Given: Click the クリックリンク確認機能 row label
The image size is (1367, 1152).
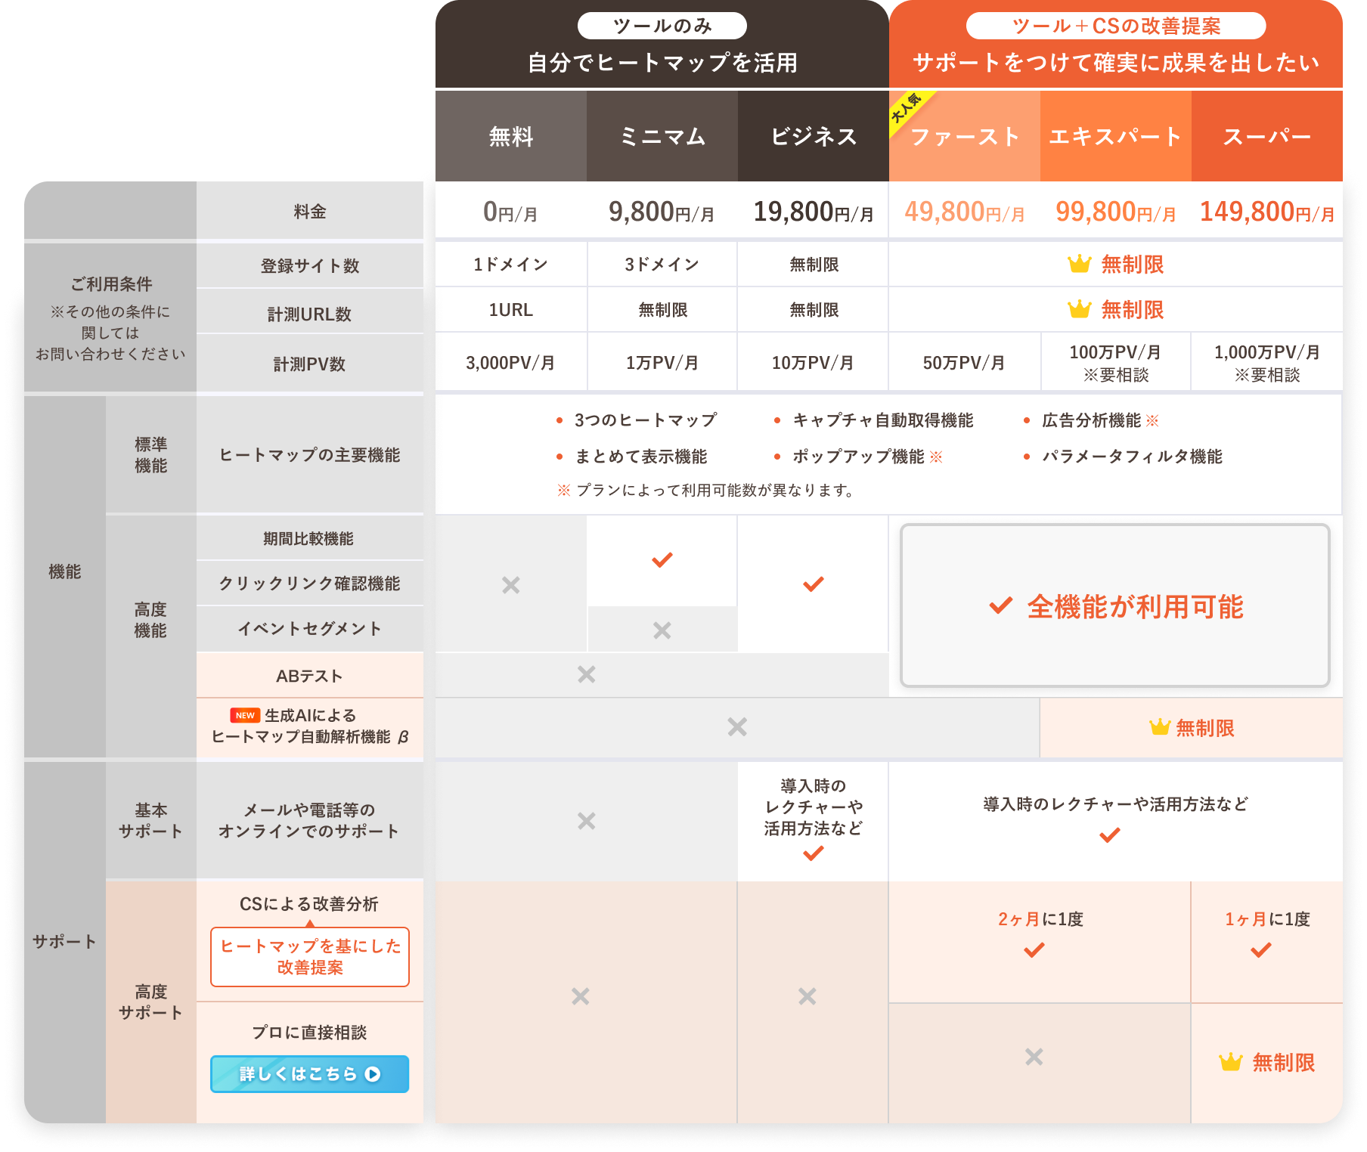Looking at the screenshot, I should click(309, 584).
